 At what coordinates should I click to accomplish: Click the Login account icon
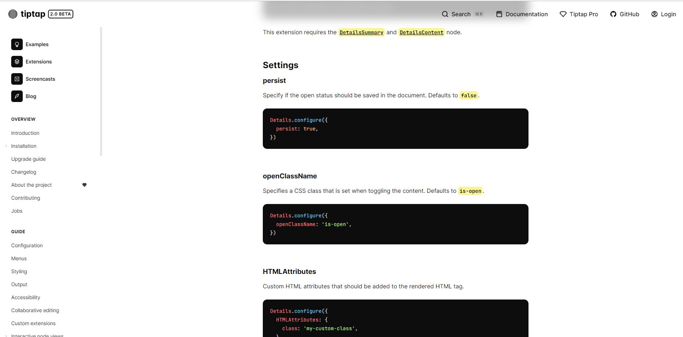[654, 14]
